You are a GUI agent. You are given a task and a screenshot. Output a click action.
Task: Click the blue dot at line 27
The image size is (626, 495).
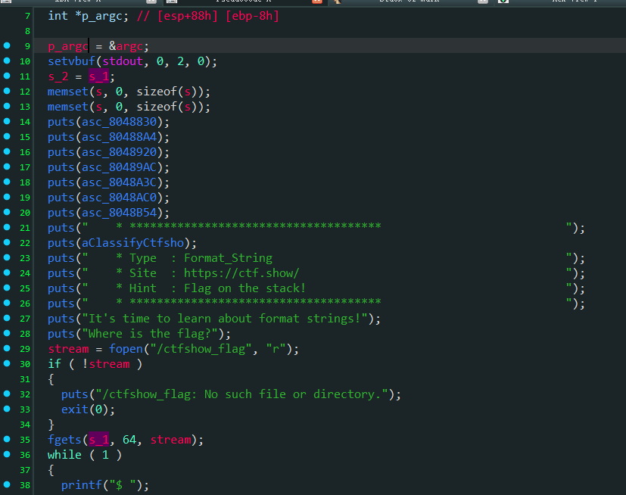pyautogui.click(x=7, y=319)
